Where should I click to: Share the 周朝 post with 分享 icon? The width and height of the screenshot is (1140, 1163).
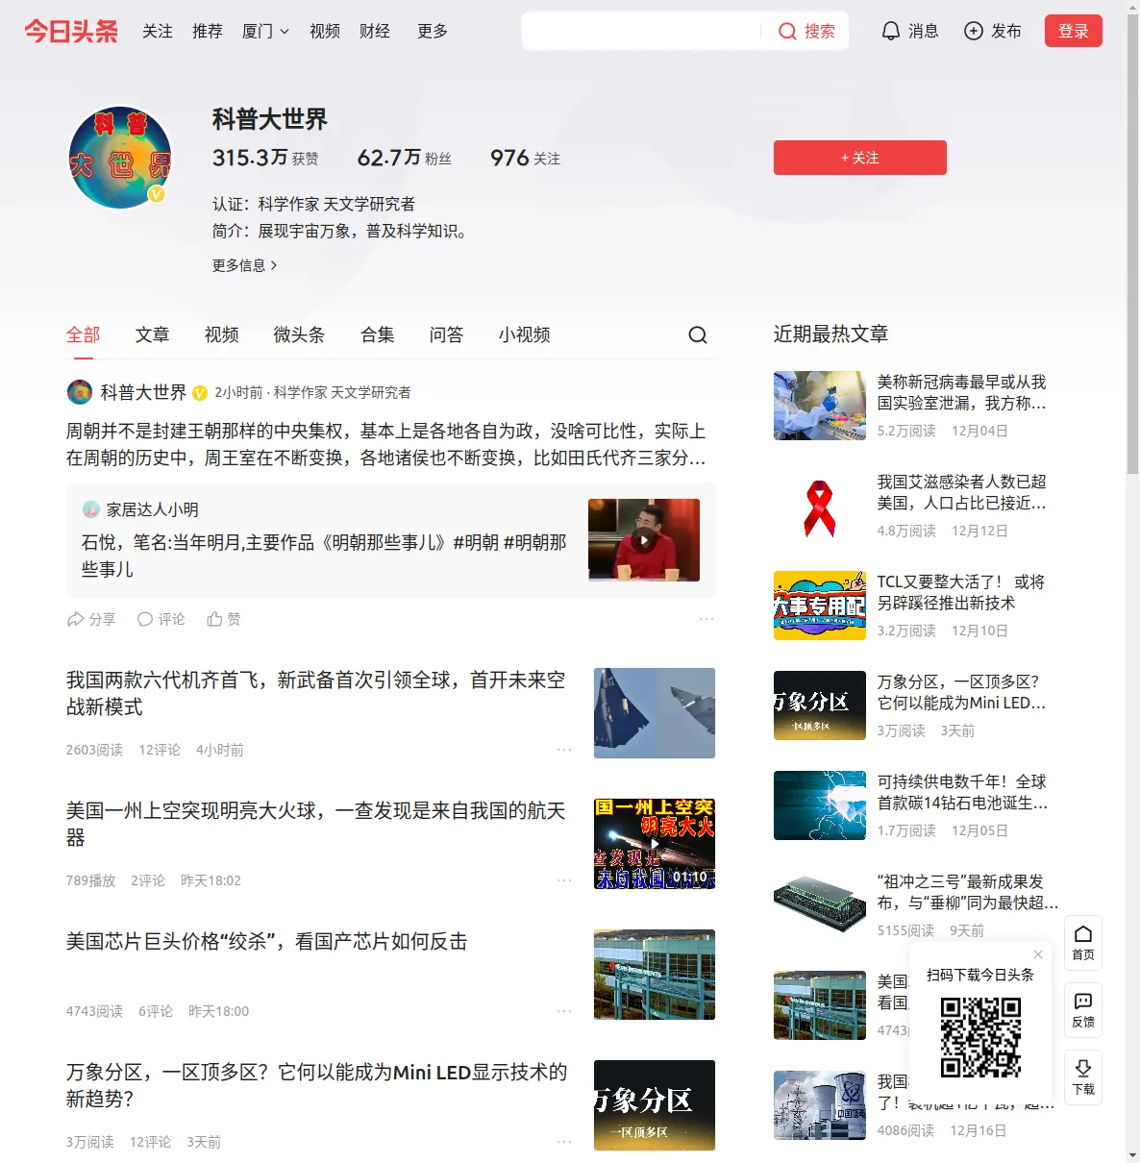click(x=75, y=619)
